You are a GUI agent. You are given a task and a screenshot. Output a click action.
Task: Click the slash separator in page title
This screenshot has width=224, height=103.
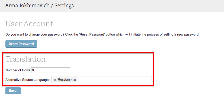coord(52,5)
